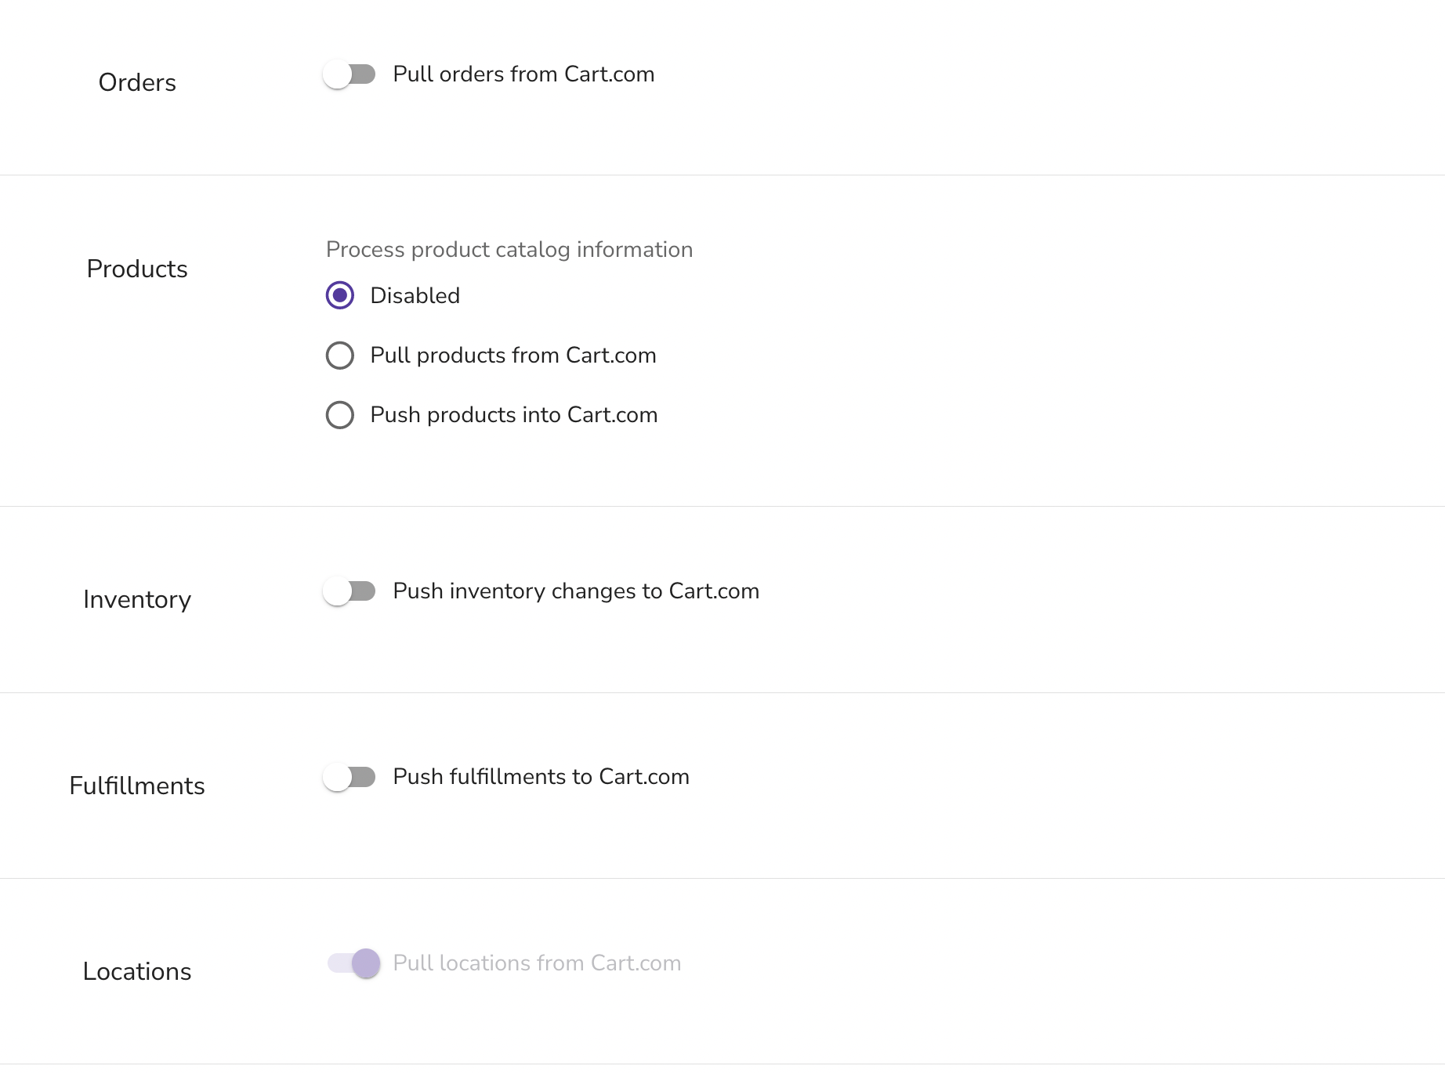Image resolution: width=1445 pixels, height=1073 pixels.
Task: Click the 'Pull orders from Cart.com' label text
Action: click(523, 74)
